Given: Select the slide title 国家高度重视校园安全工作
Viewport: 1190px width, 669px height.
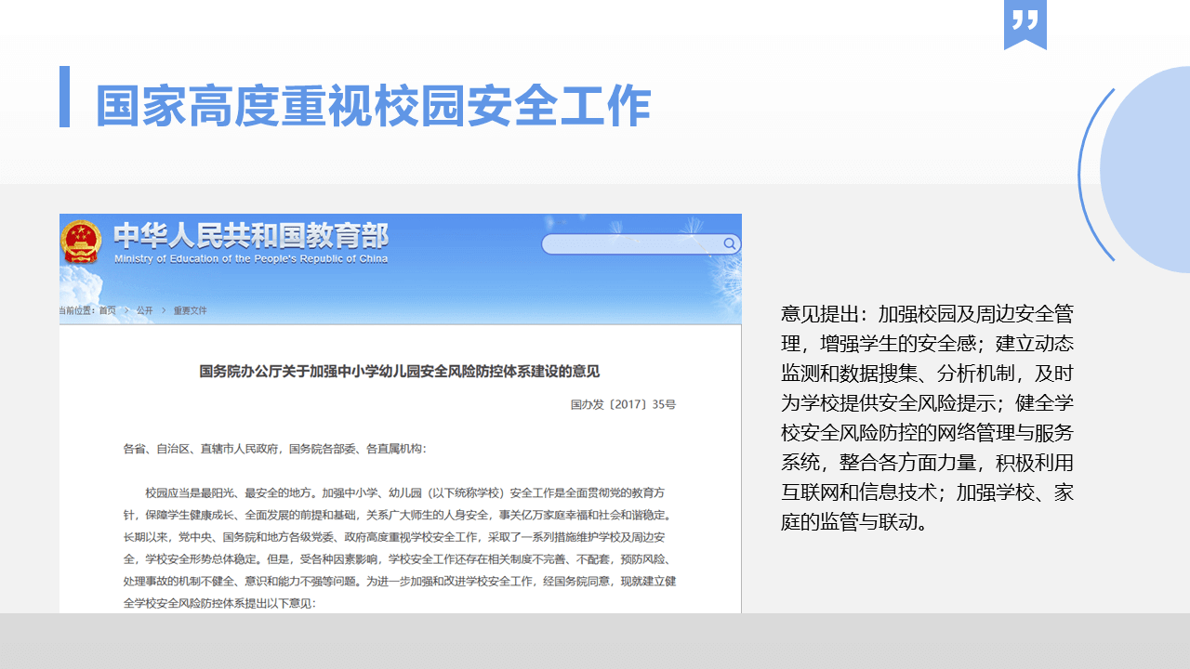Looking at the screenshot, I should pyautogui.click(x=373, y=106).
